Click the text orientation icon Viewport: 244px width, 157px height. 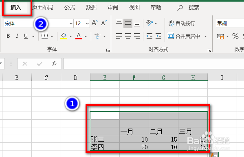pos(149,23)
